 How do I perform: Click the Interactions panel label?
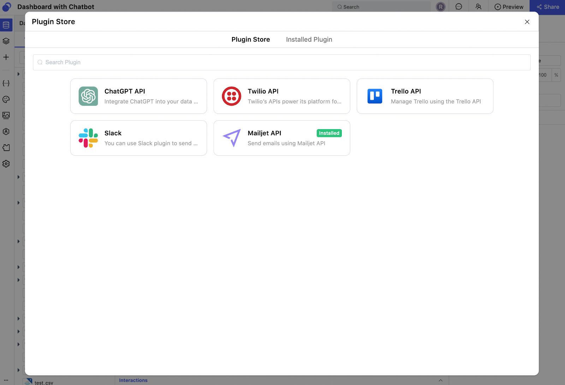(133, 380)
